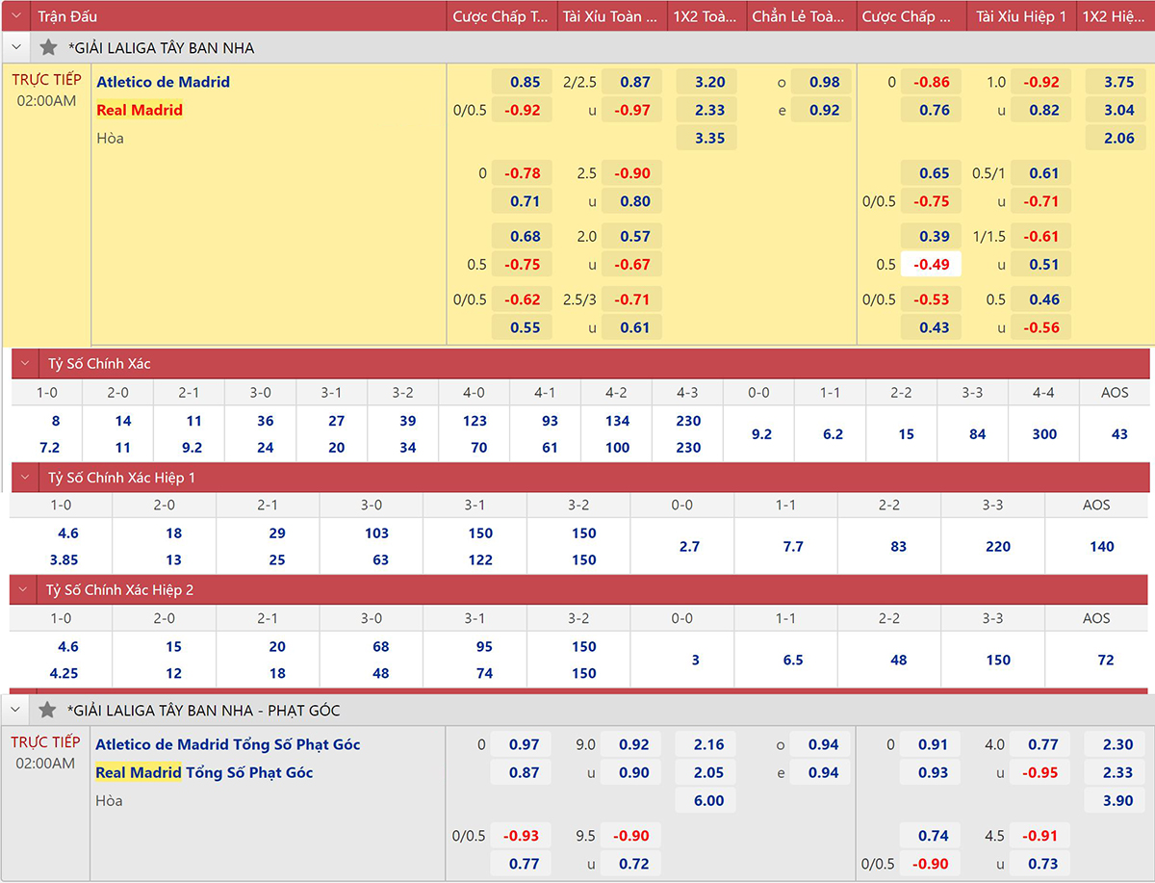Select the Chẵn Lẻ column header
Image resolution: width=1155 pixels, height=883 pixels.
[x=801, y=16]
